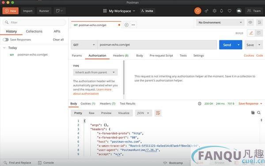Clear all history entries
The width and height of the screenshot is (265, 166).
coord(58,40)
